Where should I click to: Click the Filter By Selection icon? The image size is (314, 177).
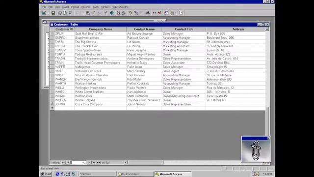click(x=131, y=13)
